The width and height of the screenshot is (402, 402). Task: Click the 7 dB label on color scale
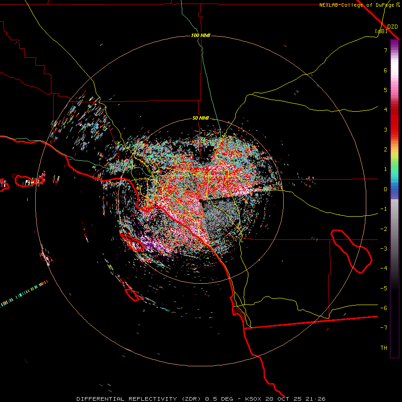(x=385, y=50)
